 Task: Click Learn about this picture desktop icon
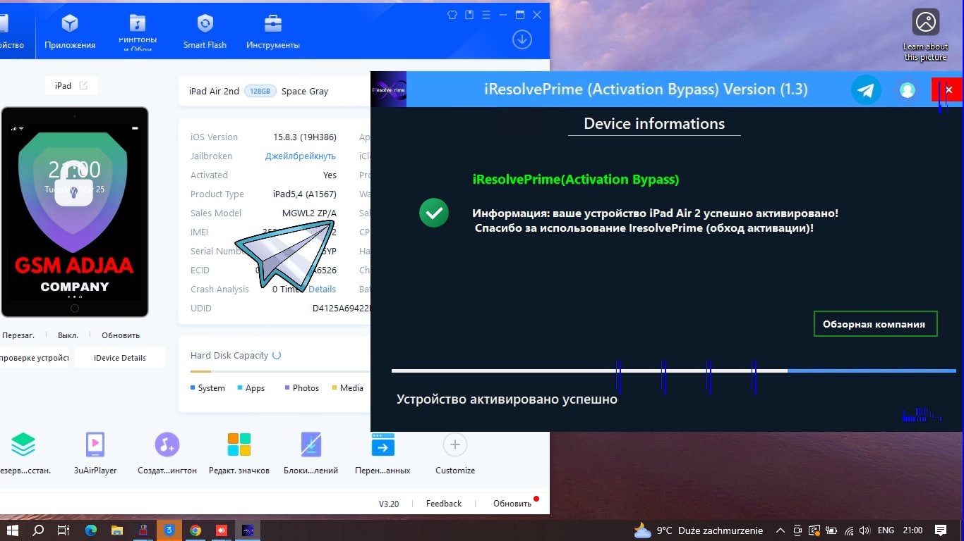point(925,35)
